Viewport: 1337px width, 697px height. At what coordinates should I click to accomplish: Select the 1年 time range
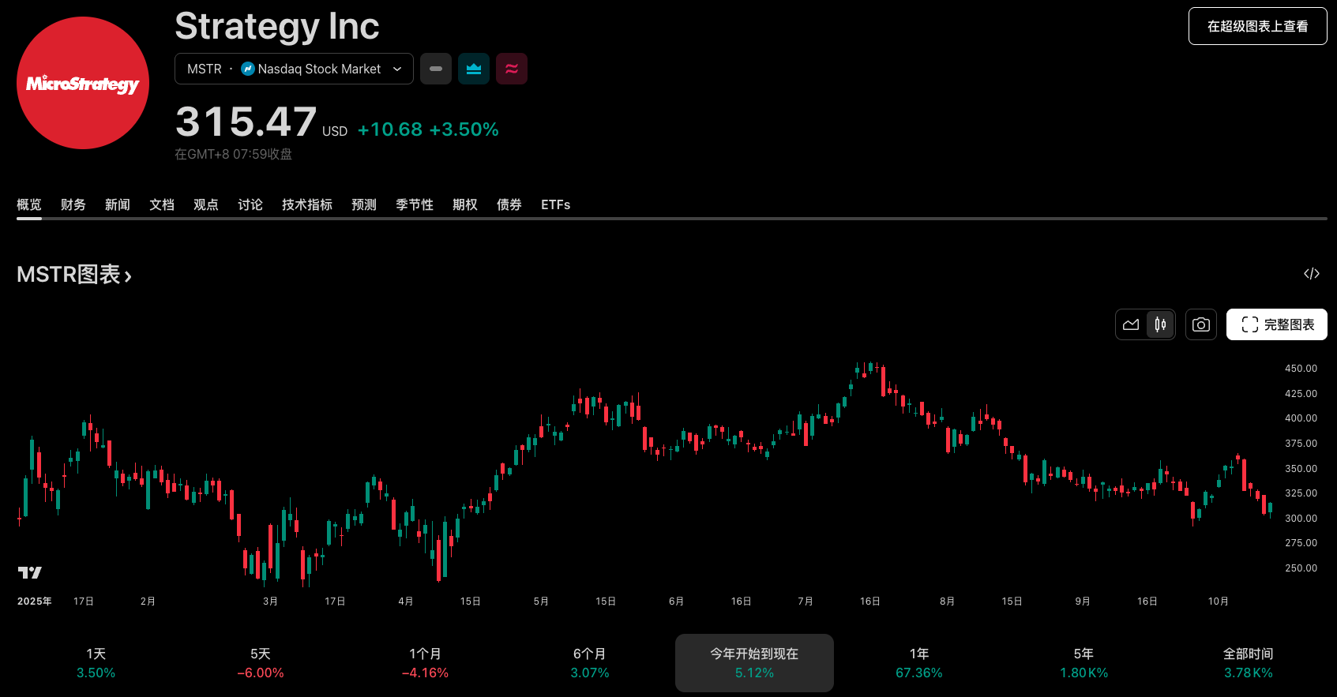click(x=919, y=663)
